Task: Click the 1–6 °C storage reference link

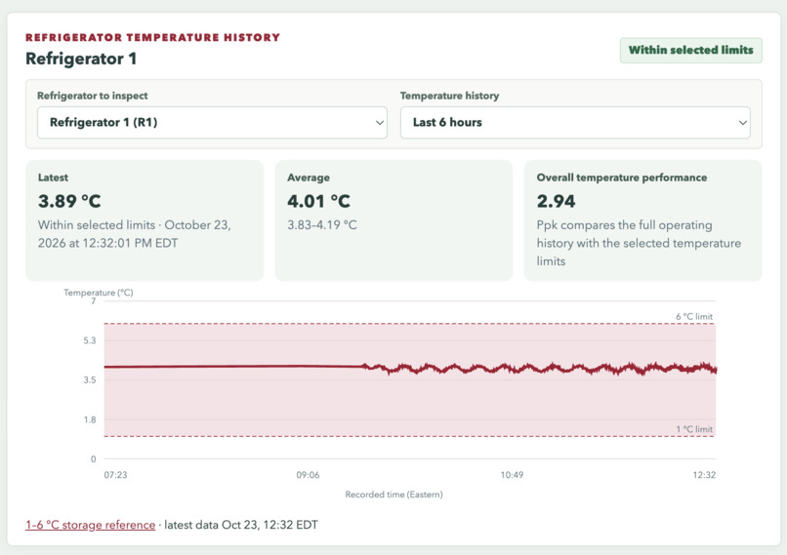Action: [x=91, y=525]
